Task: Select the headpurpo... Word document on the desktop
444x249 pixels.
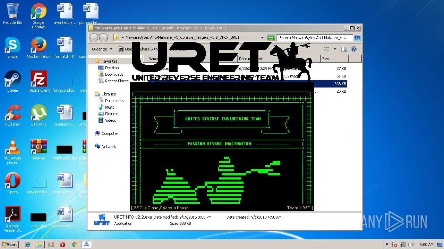Action: (65, 116)
